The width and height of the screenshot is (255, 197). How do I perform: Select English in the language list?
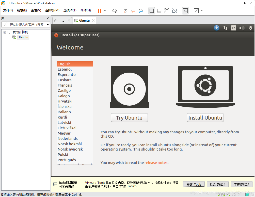(75, 64)
